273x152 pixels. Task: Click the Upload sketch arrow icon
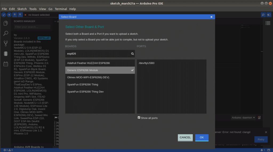coord(9,15)
